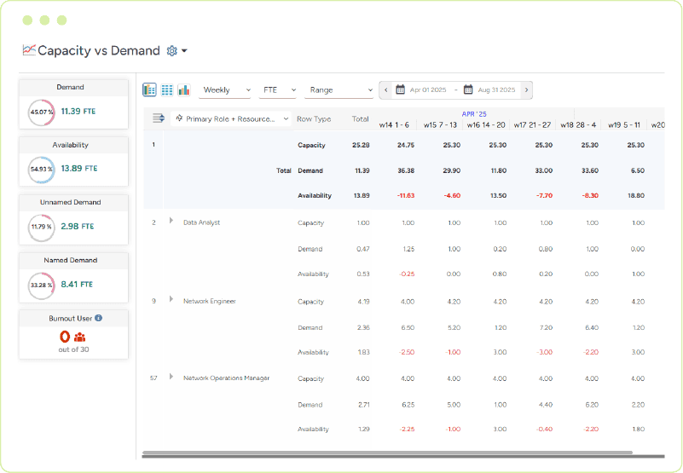Click the grouping icon beside Primary Role
The width and height of the screenshot is (683, 473).
click(179, 118)
